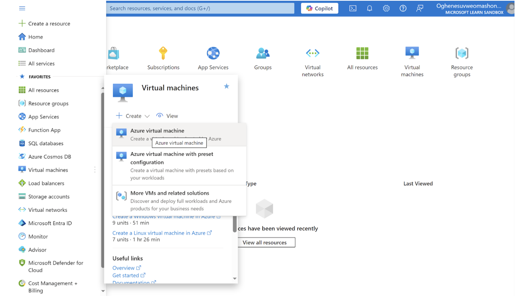
Task: Select More VMs and related solutions
Action: pyautogui.click(x=179, y=201)
